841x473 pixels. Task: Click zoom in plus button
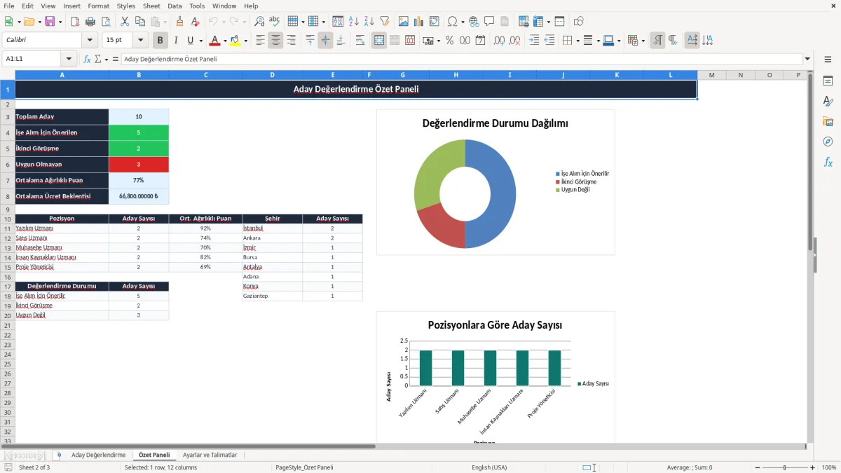pos(812,467)
